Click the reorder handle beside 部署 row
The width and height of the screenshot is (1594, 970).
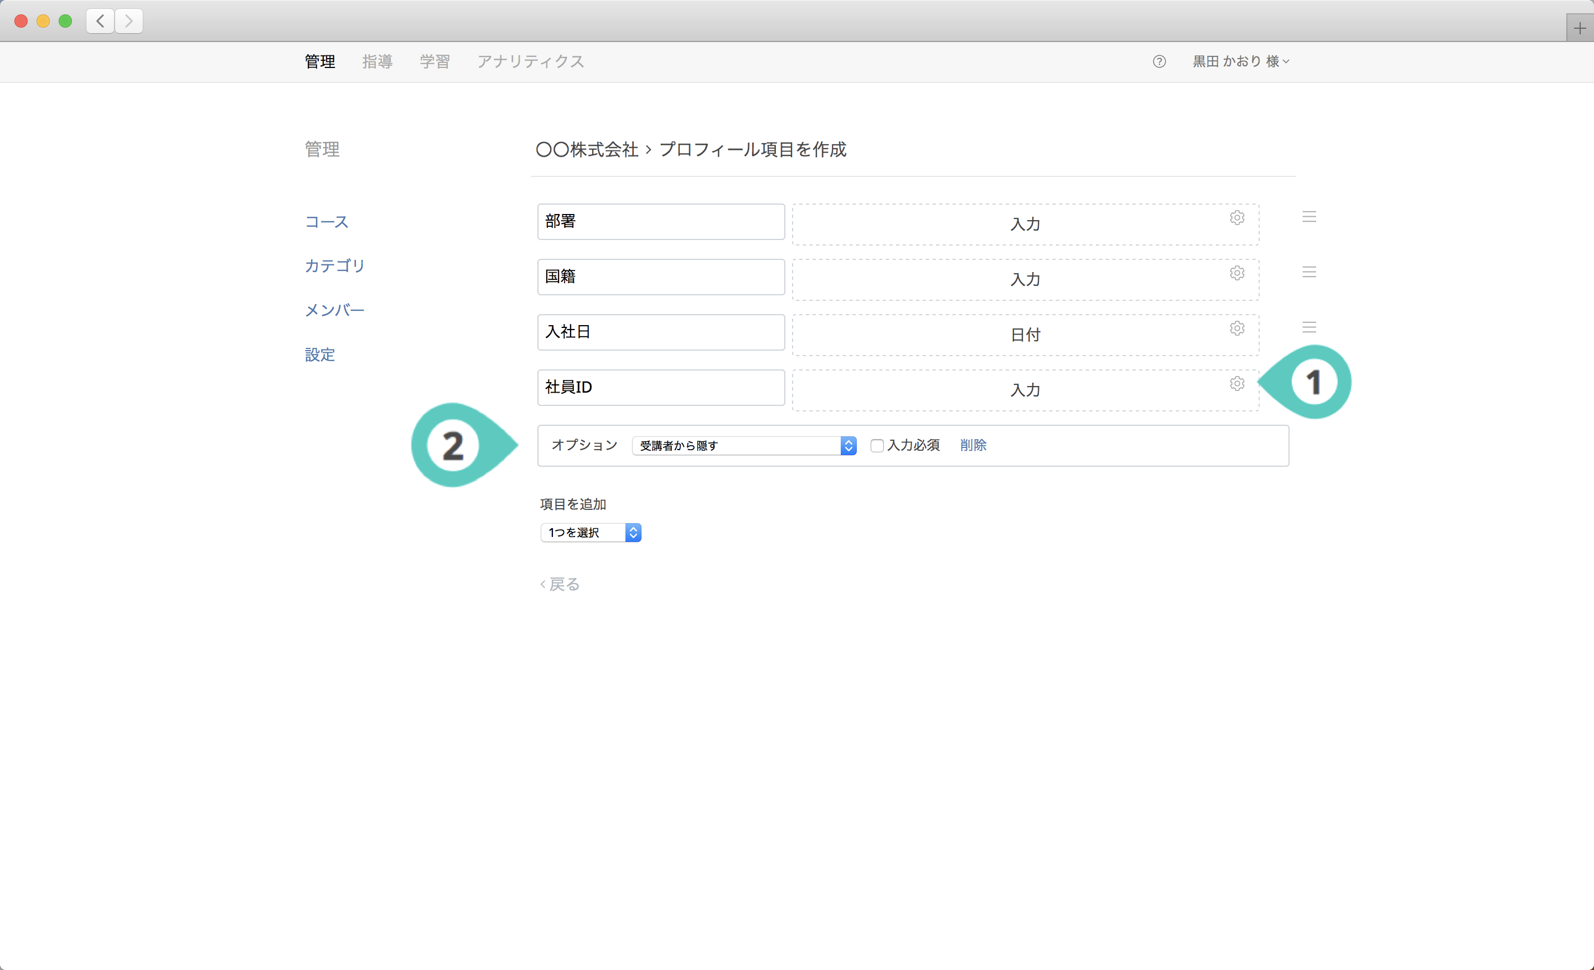point(1309,217)
